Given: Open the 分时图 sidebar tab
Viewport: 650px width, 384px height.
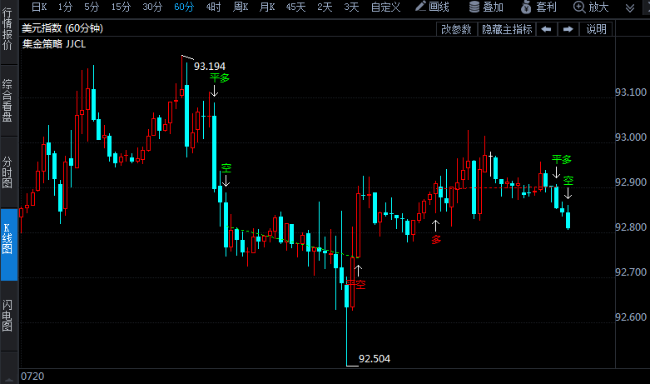Looking at the screenshot, I should [7, 172].
